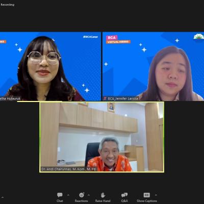Expand the arrow next to Show Captions

[156, 195]
